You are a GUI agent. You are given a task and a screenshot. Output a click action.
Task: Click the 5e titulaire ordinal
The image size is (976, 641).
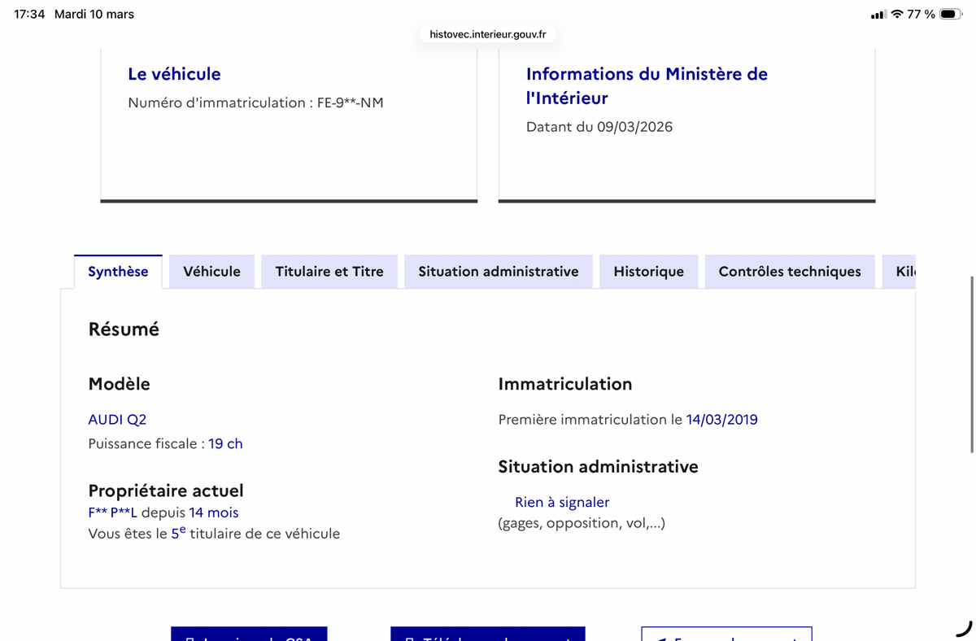click(x=178, y=533)
